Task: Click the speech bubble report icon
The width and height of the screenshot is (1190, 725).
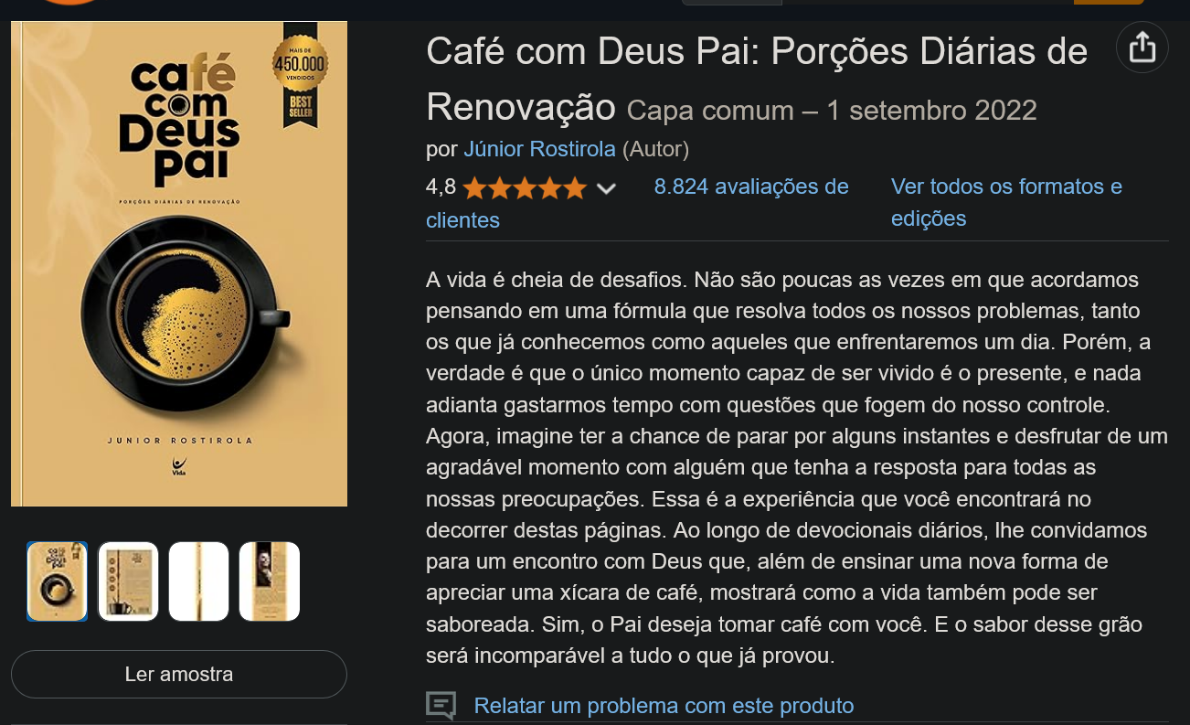Action: (x=441, y=706)
